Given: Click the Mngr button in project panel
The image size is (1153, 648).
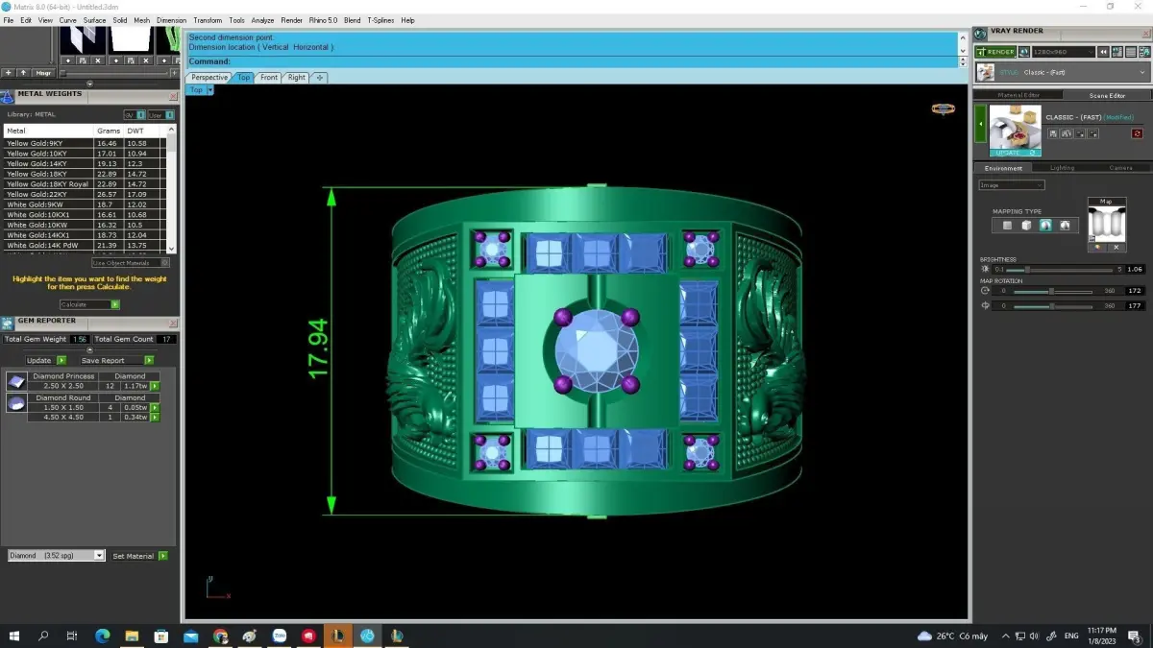Looking at the screenshot, I should click(x=44, y=73).
